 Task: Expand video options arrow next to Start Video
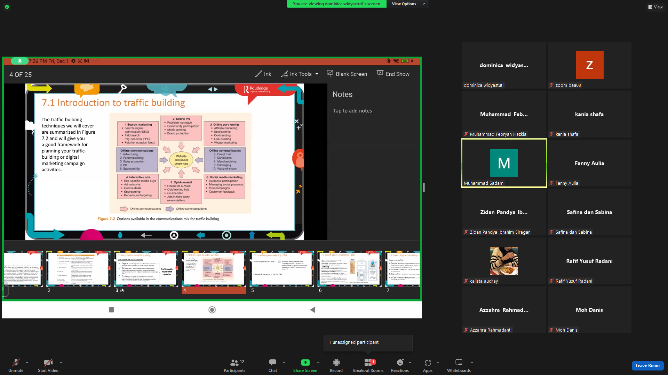click(61, 362)
